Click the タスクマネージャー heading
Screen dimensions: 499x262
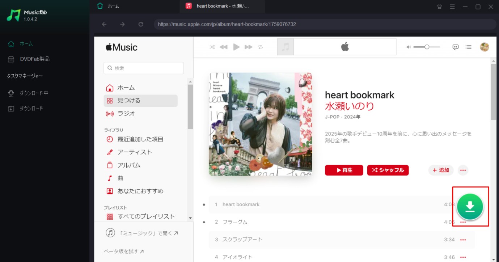pyautogui.click(x=25, y=76)
